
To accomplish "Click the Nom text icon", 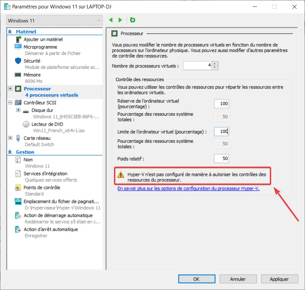I will click(18, 160).
